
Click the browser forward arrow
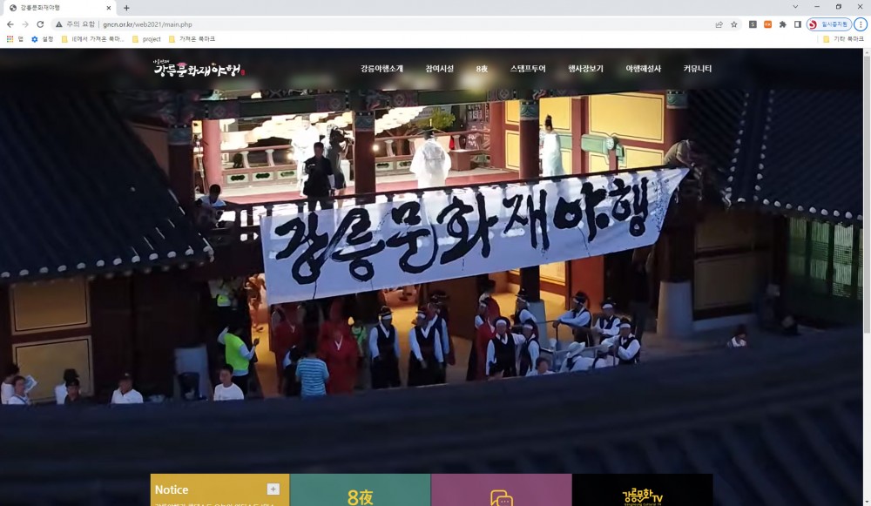click(25, 24)
